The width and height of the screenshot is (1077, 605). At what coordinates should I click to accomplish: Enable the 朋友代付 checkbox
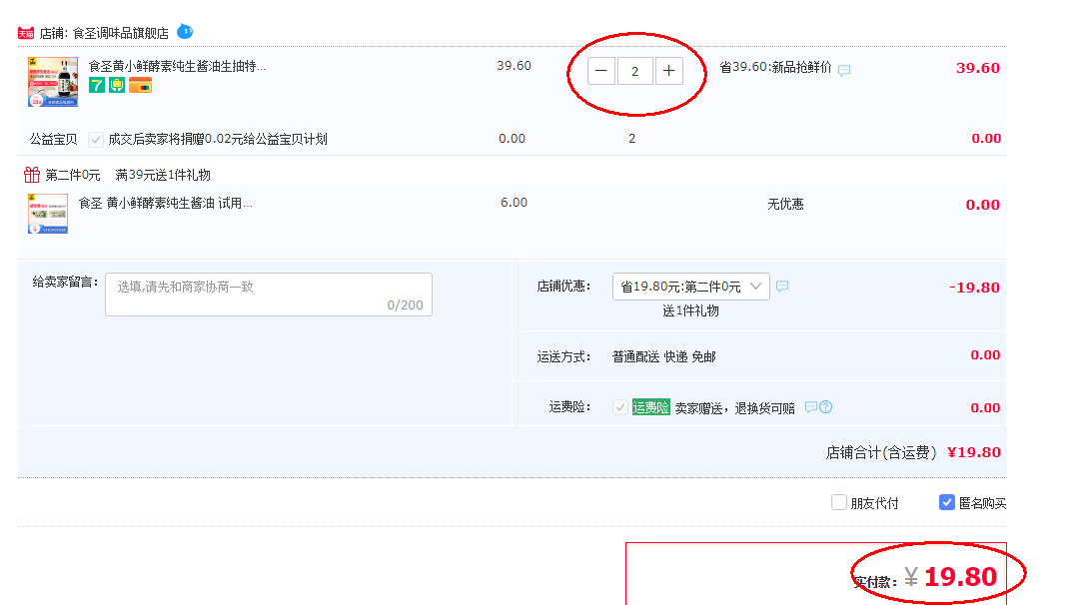coord(838,502)
